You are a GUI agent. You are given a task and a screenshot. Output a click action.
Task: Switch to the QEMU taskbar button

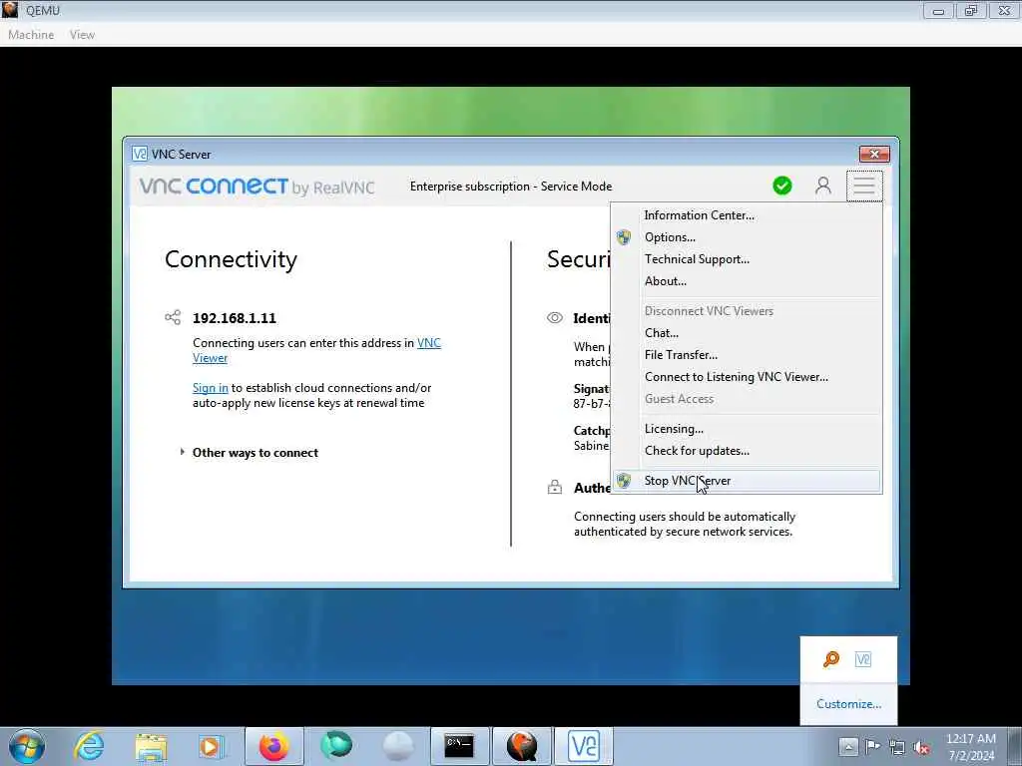coord(522,746)
